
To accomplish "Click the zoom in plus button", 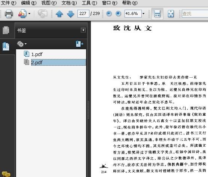I will point(118,13).
